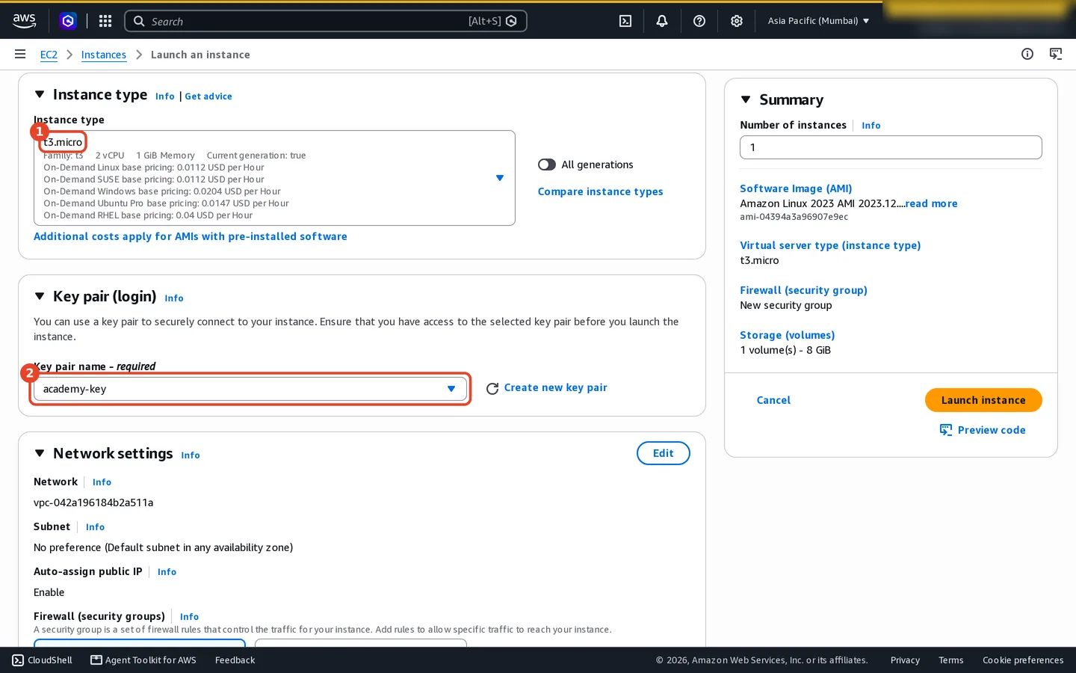Viewport: 1076px width, 673px height.
Task: Open Feedback in the footer
Action: pyautogui.click(x=235, y=660)
